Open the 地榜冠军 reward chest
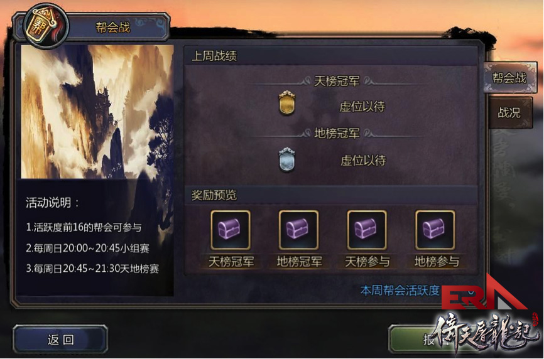 pos(299,230)
